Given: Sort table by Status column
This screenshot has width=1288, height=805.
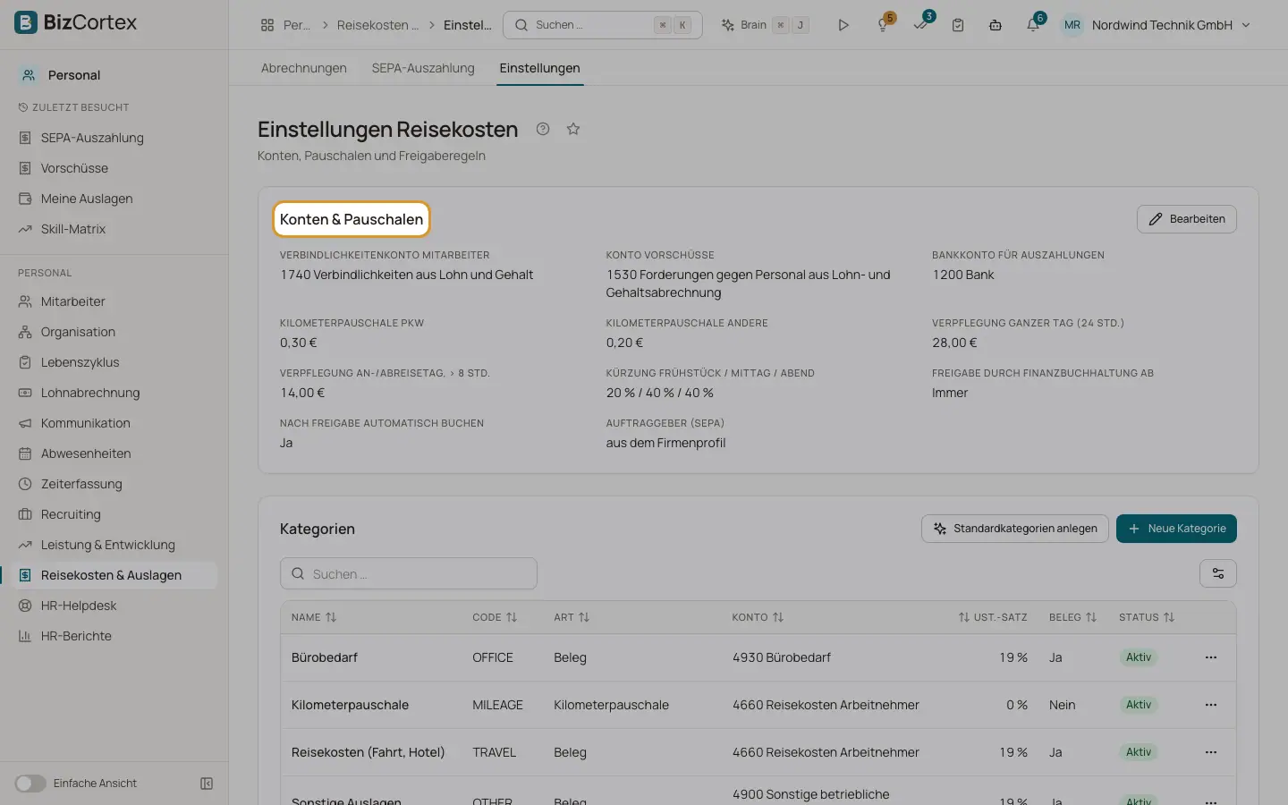Looking at the screenshot, I should [x=1147, y=617].
